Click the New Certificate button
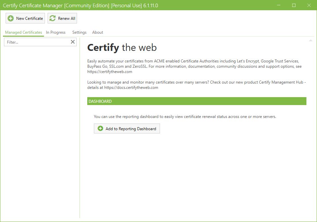 [x=25, y=18]
